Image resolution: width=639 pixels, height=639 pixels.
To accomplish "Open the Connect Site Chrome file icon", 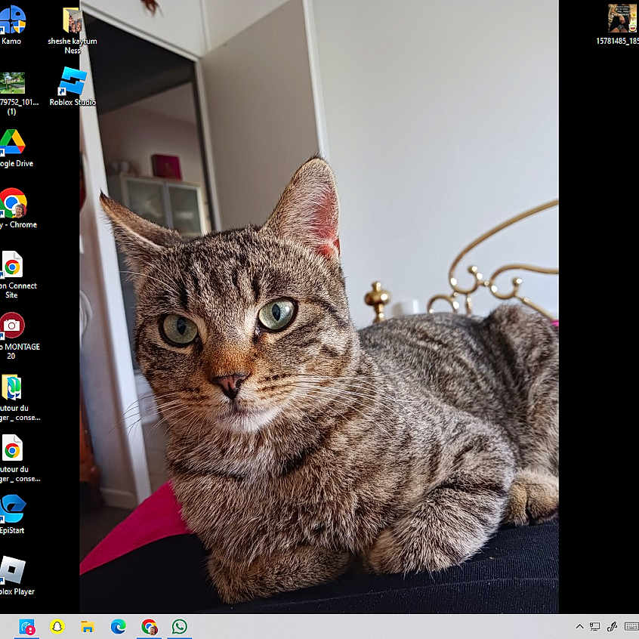I will point(12,265).
